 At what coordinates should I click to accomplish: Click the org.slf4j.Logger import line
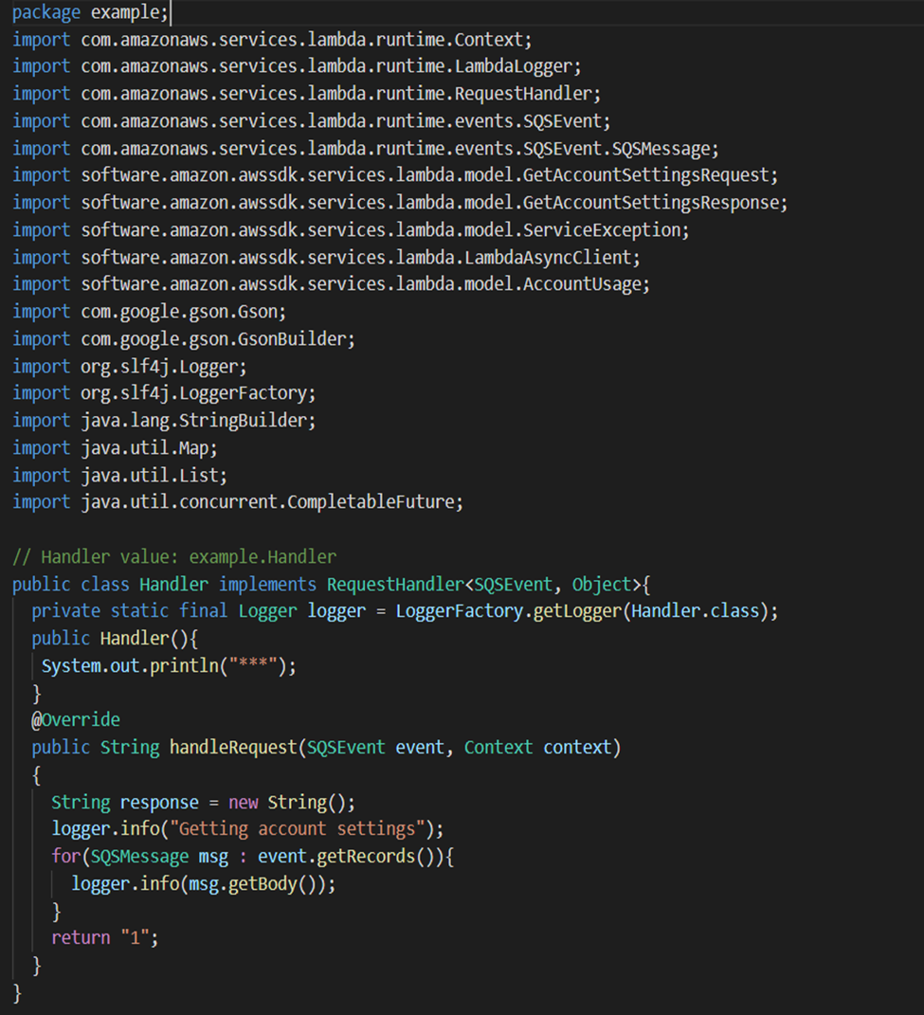130,367
